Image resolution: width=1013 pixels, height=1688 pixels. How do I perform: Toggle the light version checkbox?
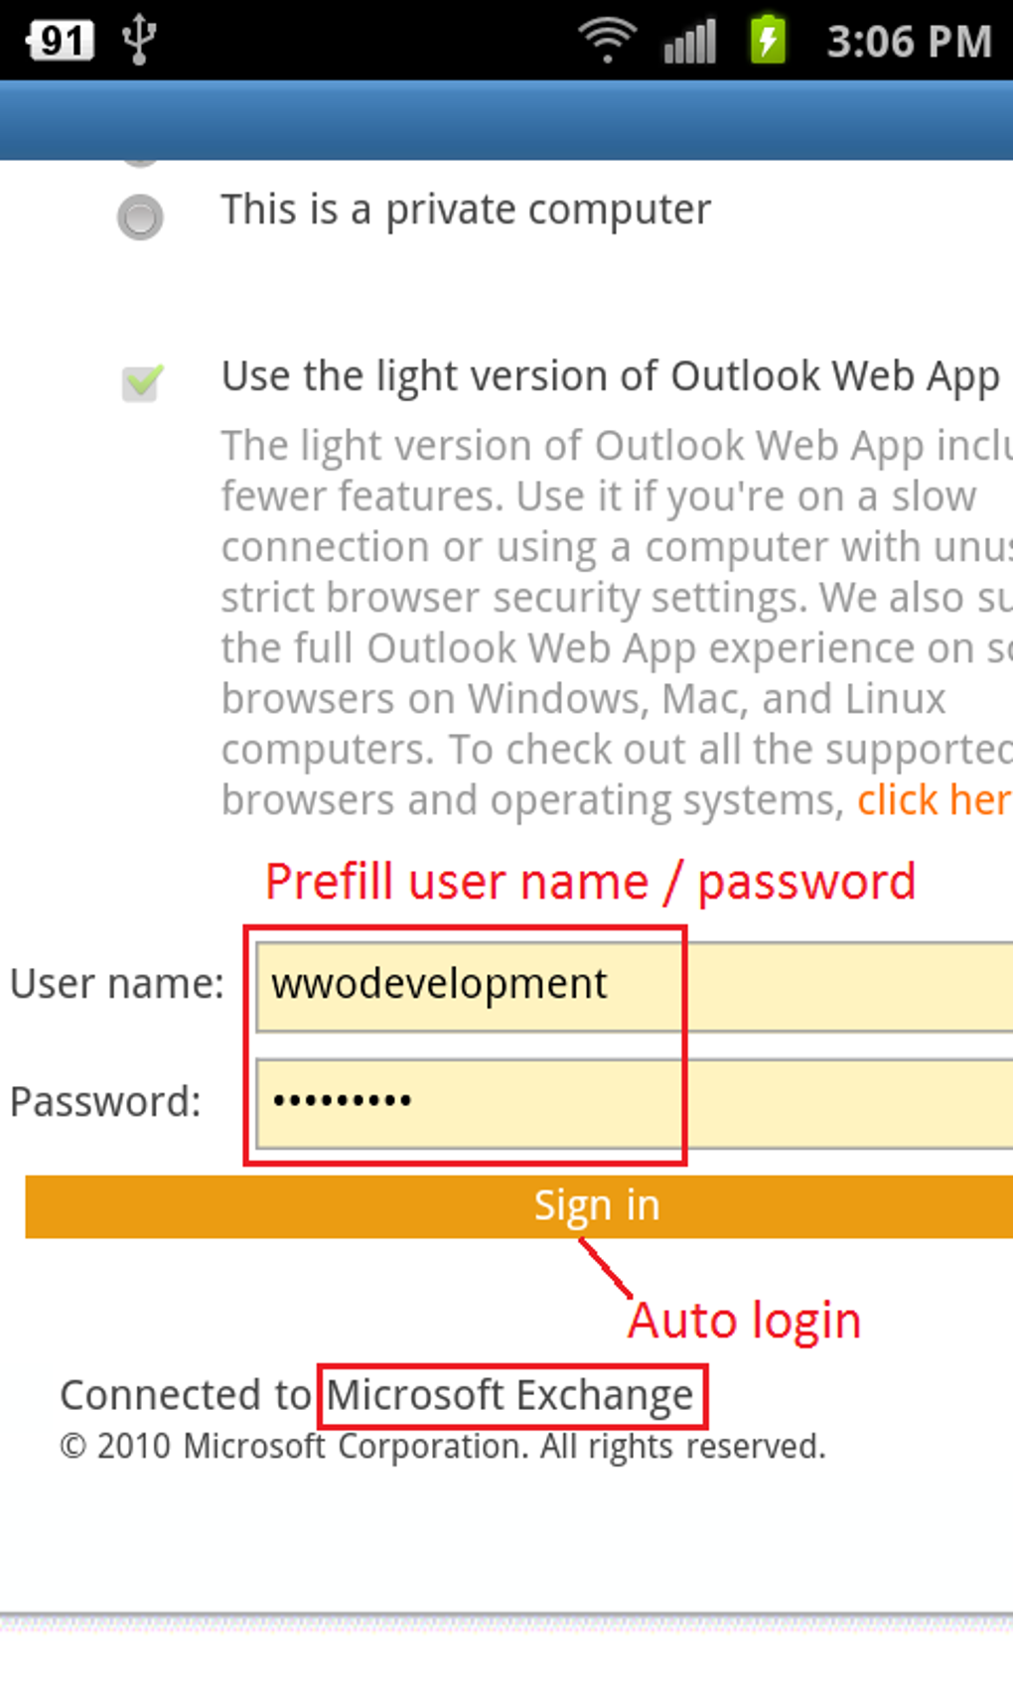coord(142,382)
